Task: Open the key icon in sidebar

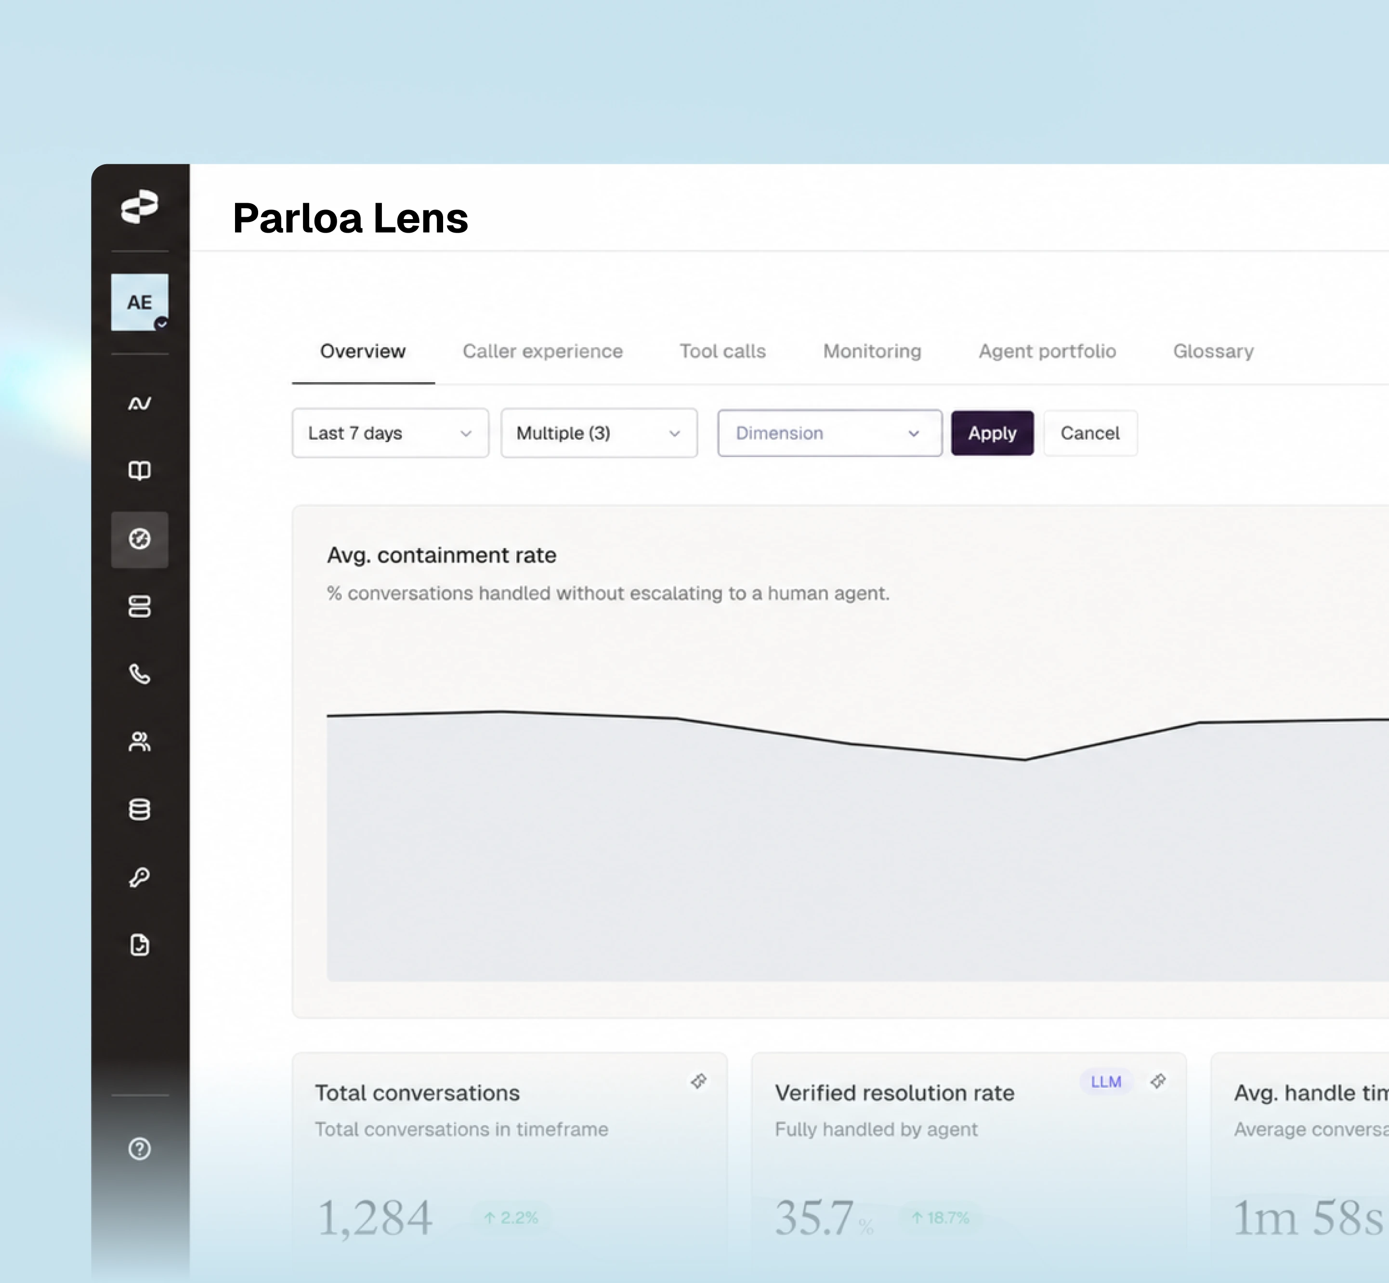Action: click(x=140, y=877)
